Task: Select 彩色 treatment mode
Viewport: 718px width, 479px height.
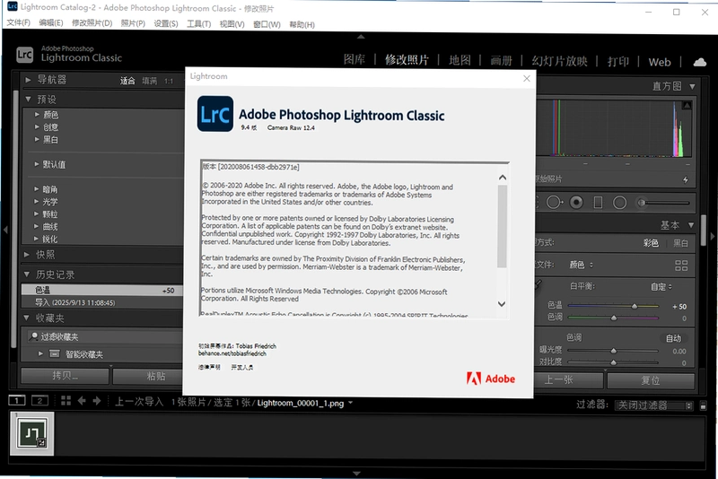Action: [x=651, y=243]
